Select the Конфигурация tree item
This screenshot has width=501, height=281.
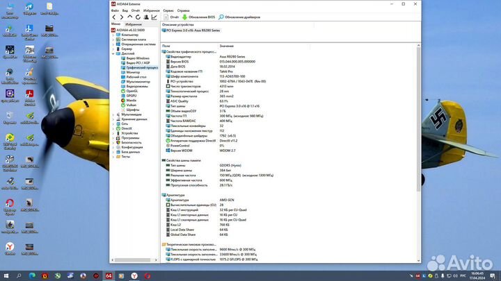pyautogui.click(x=129, y=147)
